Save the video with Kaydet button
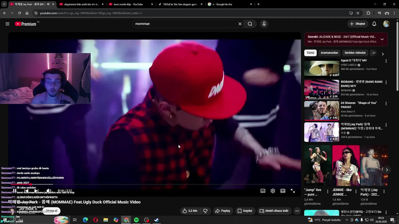 (x=245, y=211)
